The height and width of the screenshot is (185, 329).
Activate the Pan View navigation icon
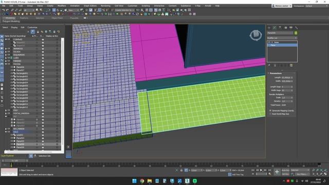tap(318, 174)
